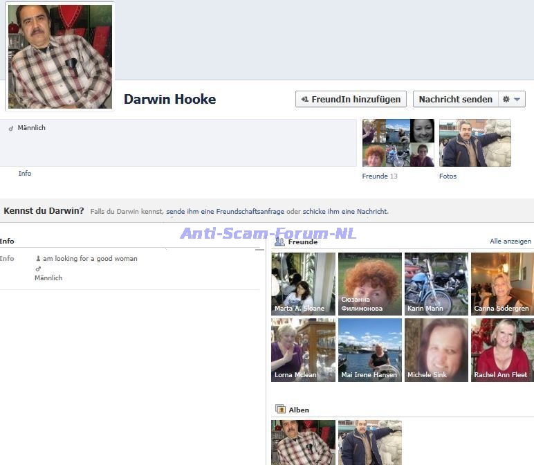Open the Freunde 13 link

pyautogui.click(x=380, y=176)
